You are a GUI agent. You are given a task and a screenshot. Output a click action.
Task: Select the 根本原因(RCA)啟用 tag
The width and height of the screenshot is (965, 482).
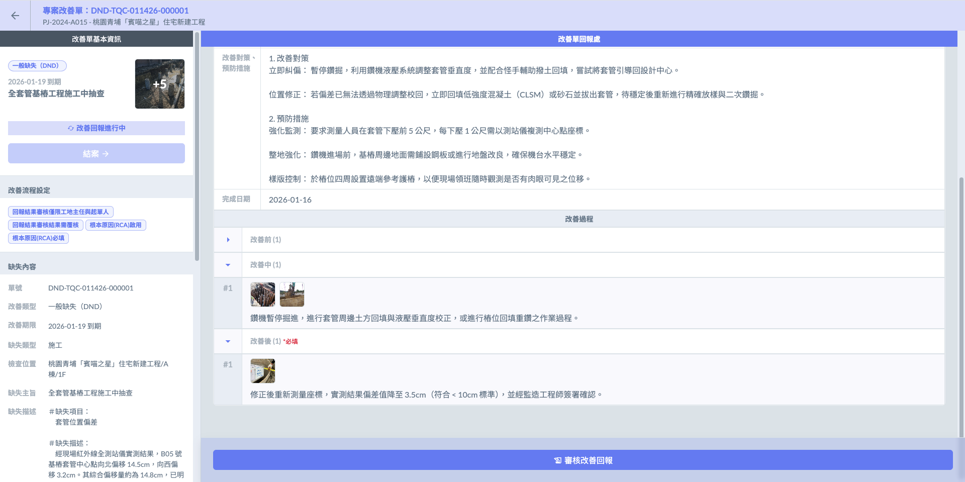click(116, 225)
